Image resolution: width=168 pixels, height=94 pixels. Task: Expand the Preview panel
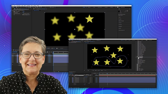coord(120,19)
